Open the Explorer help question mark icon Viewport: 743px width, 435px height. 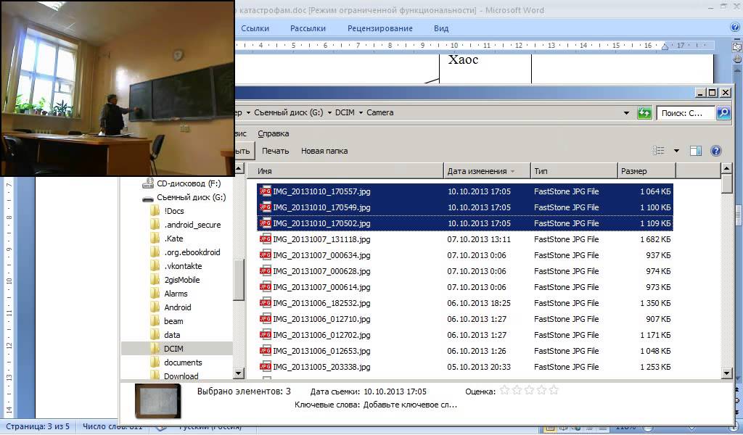click(x=716, y=151)
